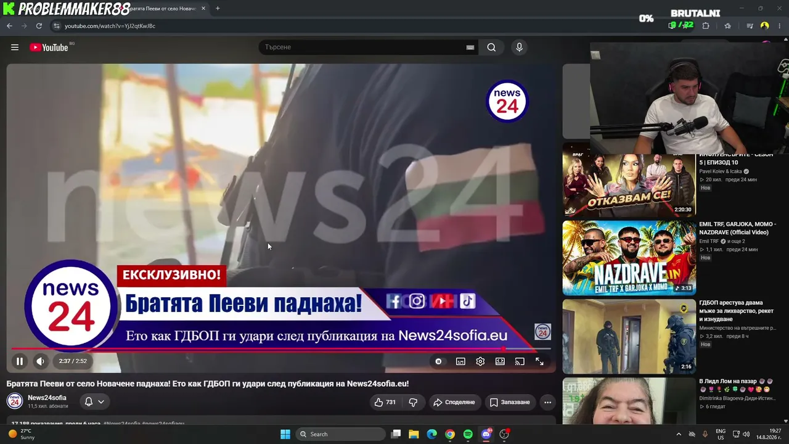The width and height of the screenshot is (789, 444).
Task: Start voice search with the microphone
Action: (519, 47)
